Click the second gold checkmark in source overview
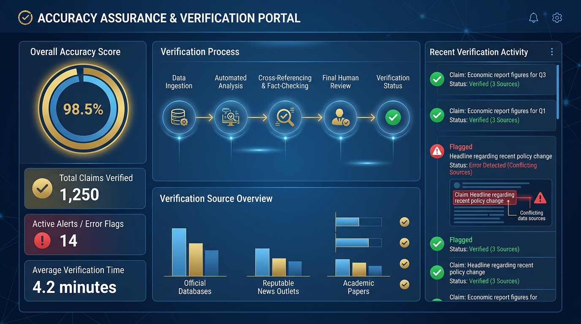The width and height of the screenshot is (581, 324). tap(405, 243)
